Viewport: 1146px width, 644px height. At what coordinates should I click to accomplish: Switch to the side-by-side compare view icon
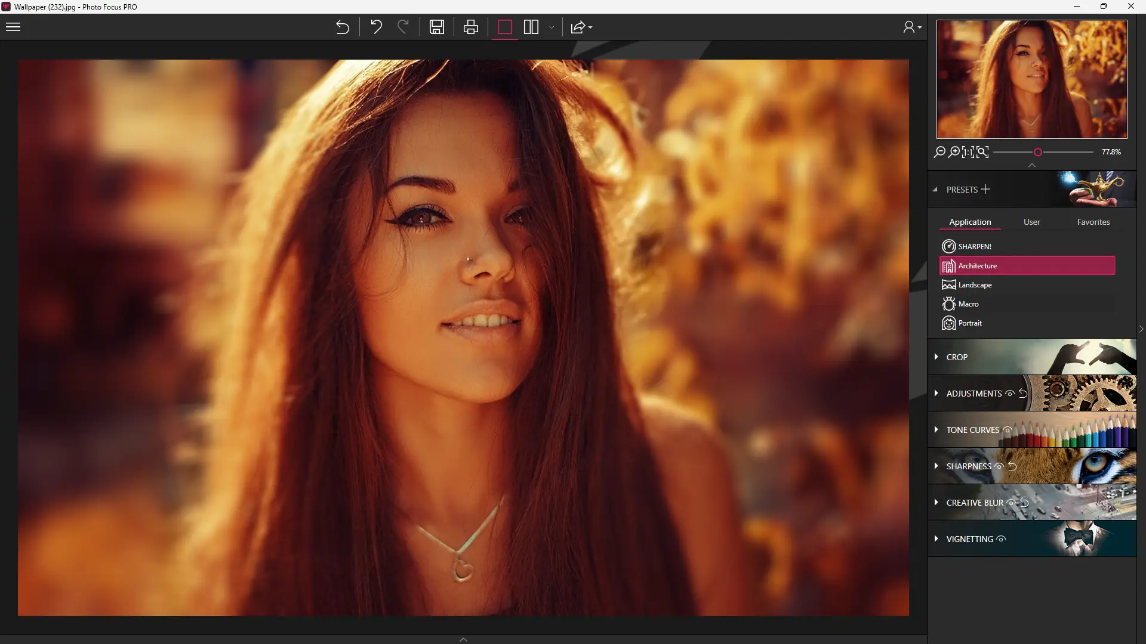coord(531,27)
